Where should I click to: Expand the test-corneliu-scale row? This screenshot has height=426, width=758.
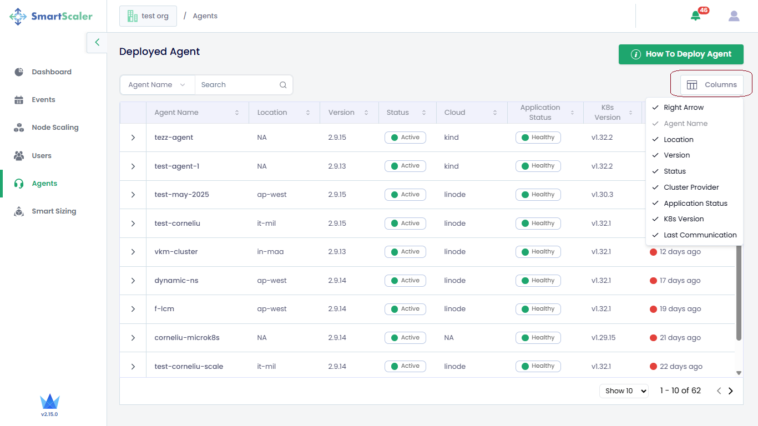point(133,367)
